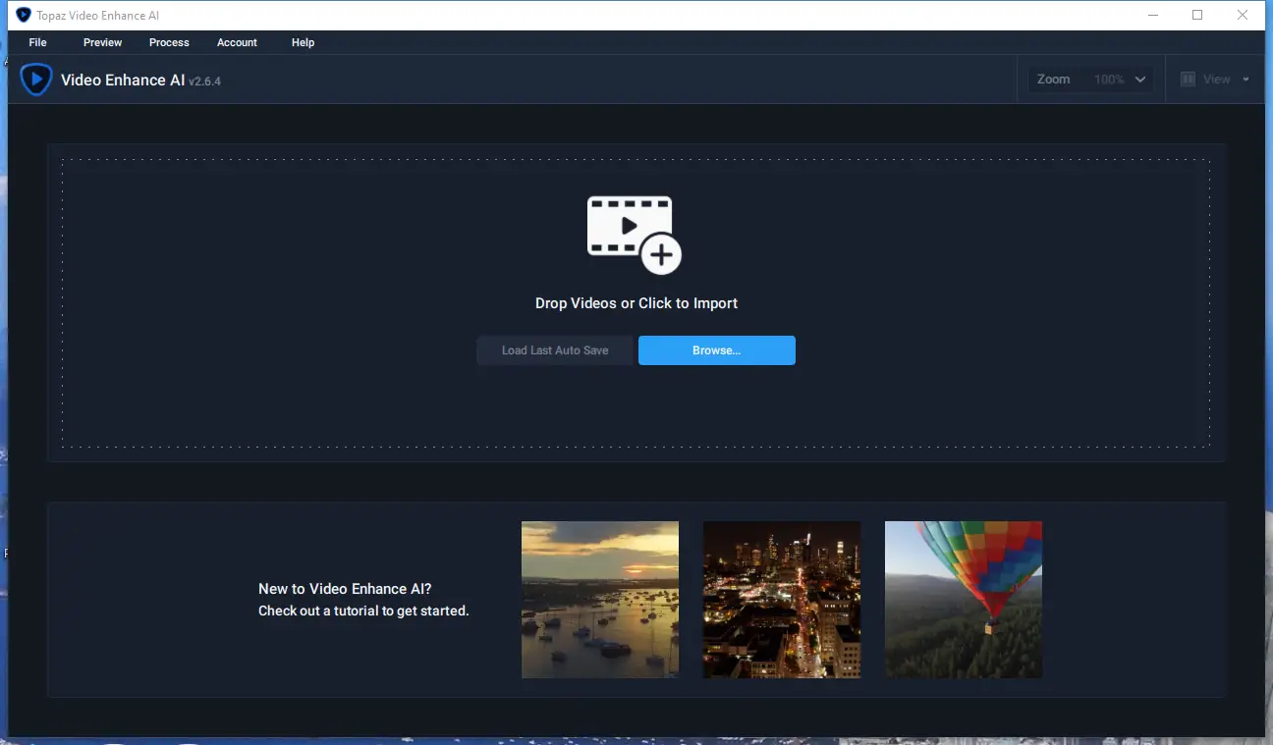Viewport: 1273px width, 745px height.
Task: Expand the Zoom 100% dropdown
Action: click(x=1091, y=80)
